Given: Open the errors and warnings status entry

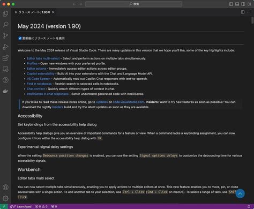Looking at the screenshot, I should pyautogui.click(x=41, y=206).
